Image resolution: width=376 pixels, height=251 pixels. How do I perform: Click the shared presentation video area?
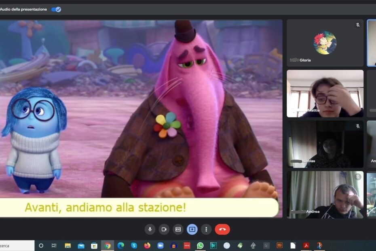pyautogui.click(x=141, y=117)
